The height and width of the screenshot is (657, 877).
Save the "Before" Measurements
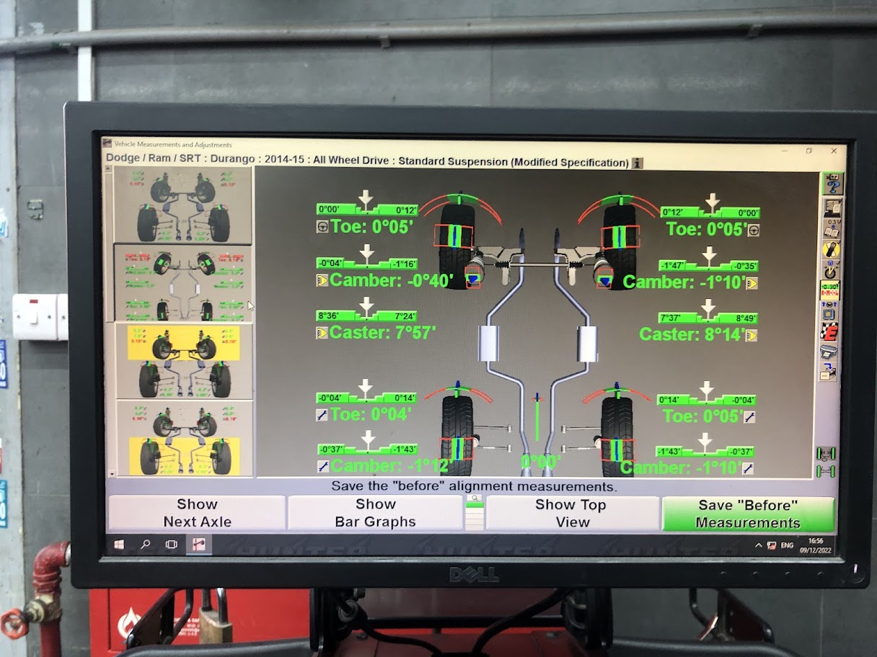click(x=747, y=514)
